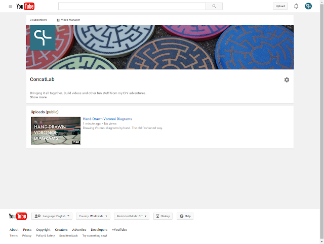Open the Policy & Safety link

45,235
